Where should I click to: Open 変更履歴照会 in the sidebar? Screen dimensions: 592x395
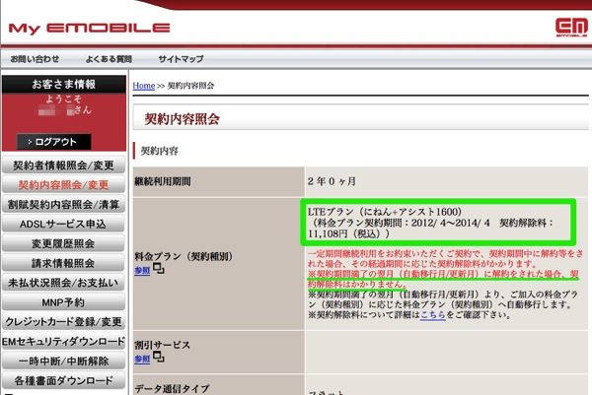pos(63,244)
